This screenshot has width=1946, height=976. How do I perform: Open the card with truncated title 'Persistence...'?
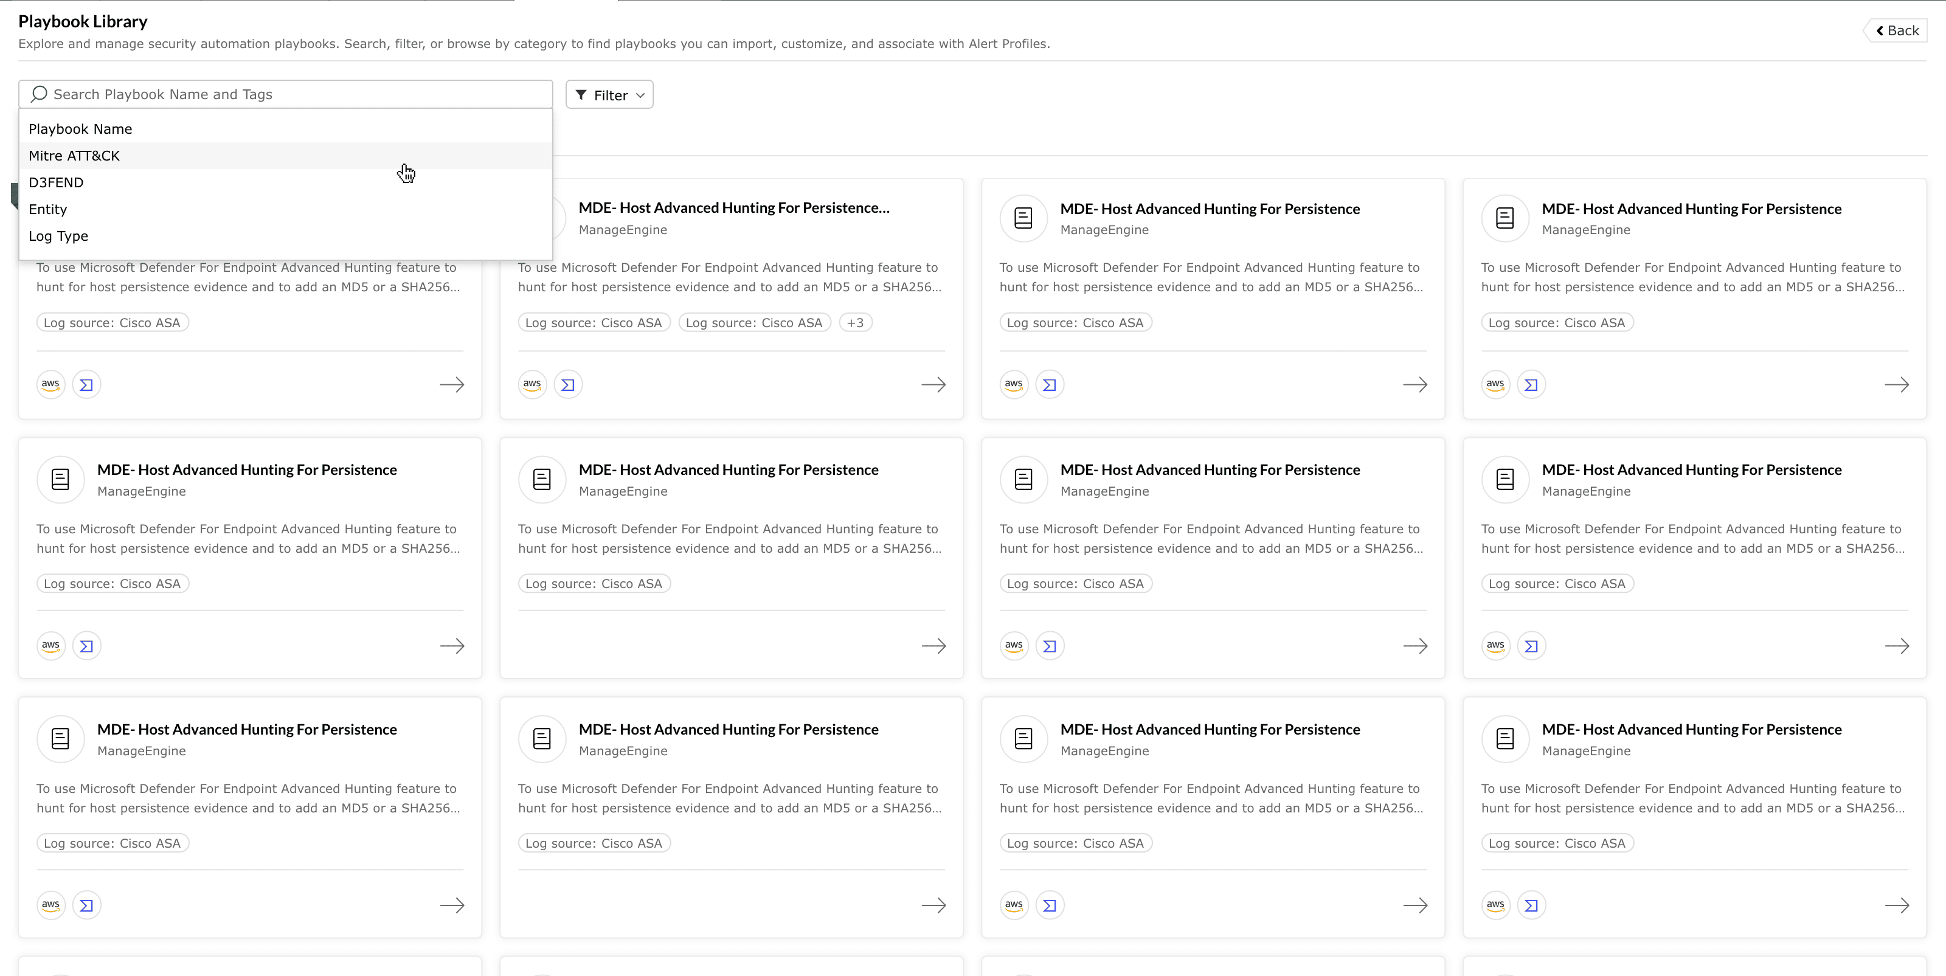coord(733,208)
